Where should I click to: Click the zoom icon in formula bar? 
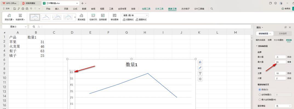[x=34, y=27]
